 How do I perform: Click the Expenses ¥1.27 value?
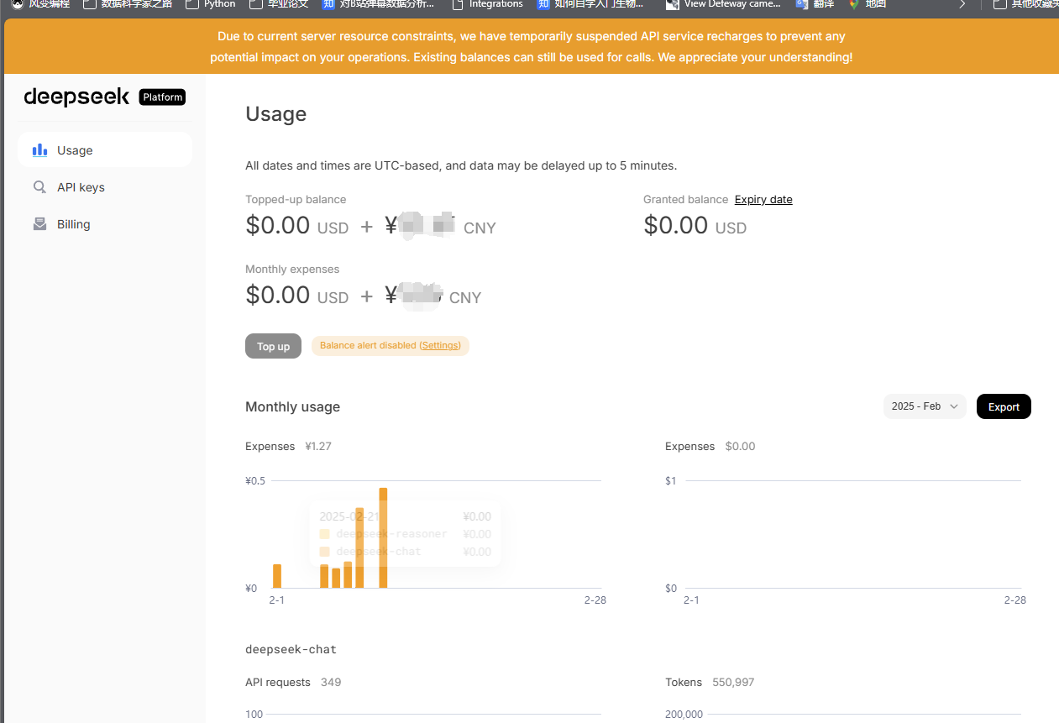(318, 446)
